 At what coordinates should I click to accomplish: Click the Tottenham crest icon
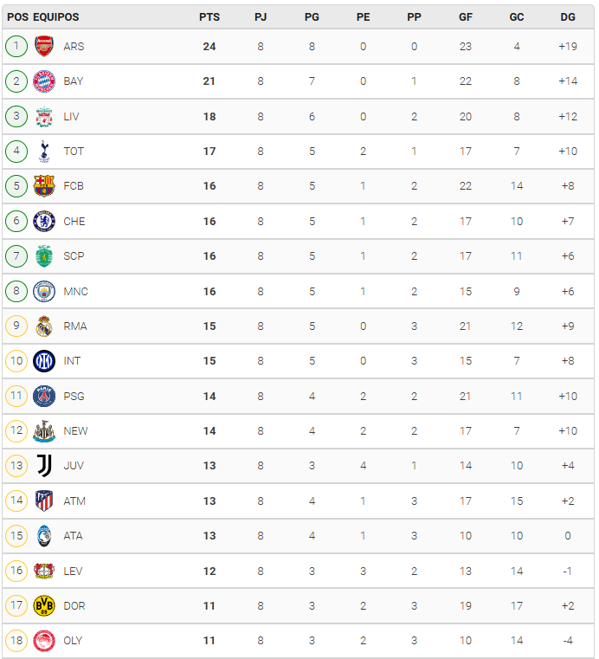pyautogui.click(x=44, y=152)
